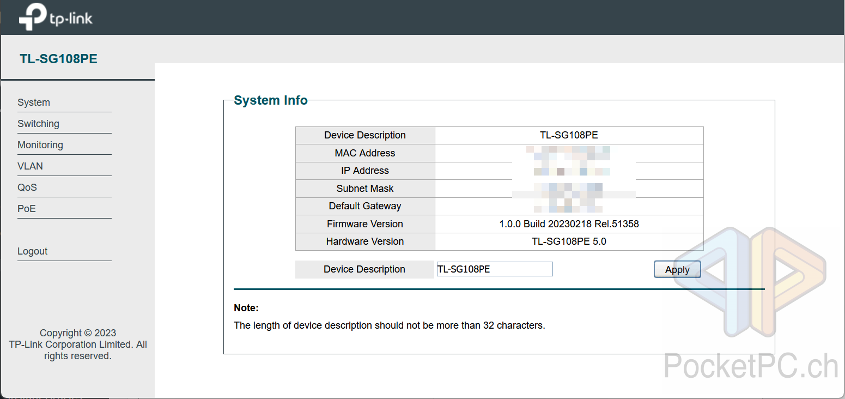Click the Firmware Version row label
The image size is (845, 399).
pyautogui.click(x=365, y=224)
